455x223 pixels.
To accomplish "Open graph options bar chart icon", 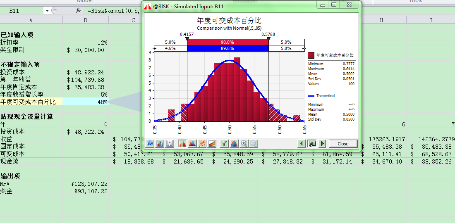I will (160, 143).
